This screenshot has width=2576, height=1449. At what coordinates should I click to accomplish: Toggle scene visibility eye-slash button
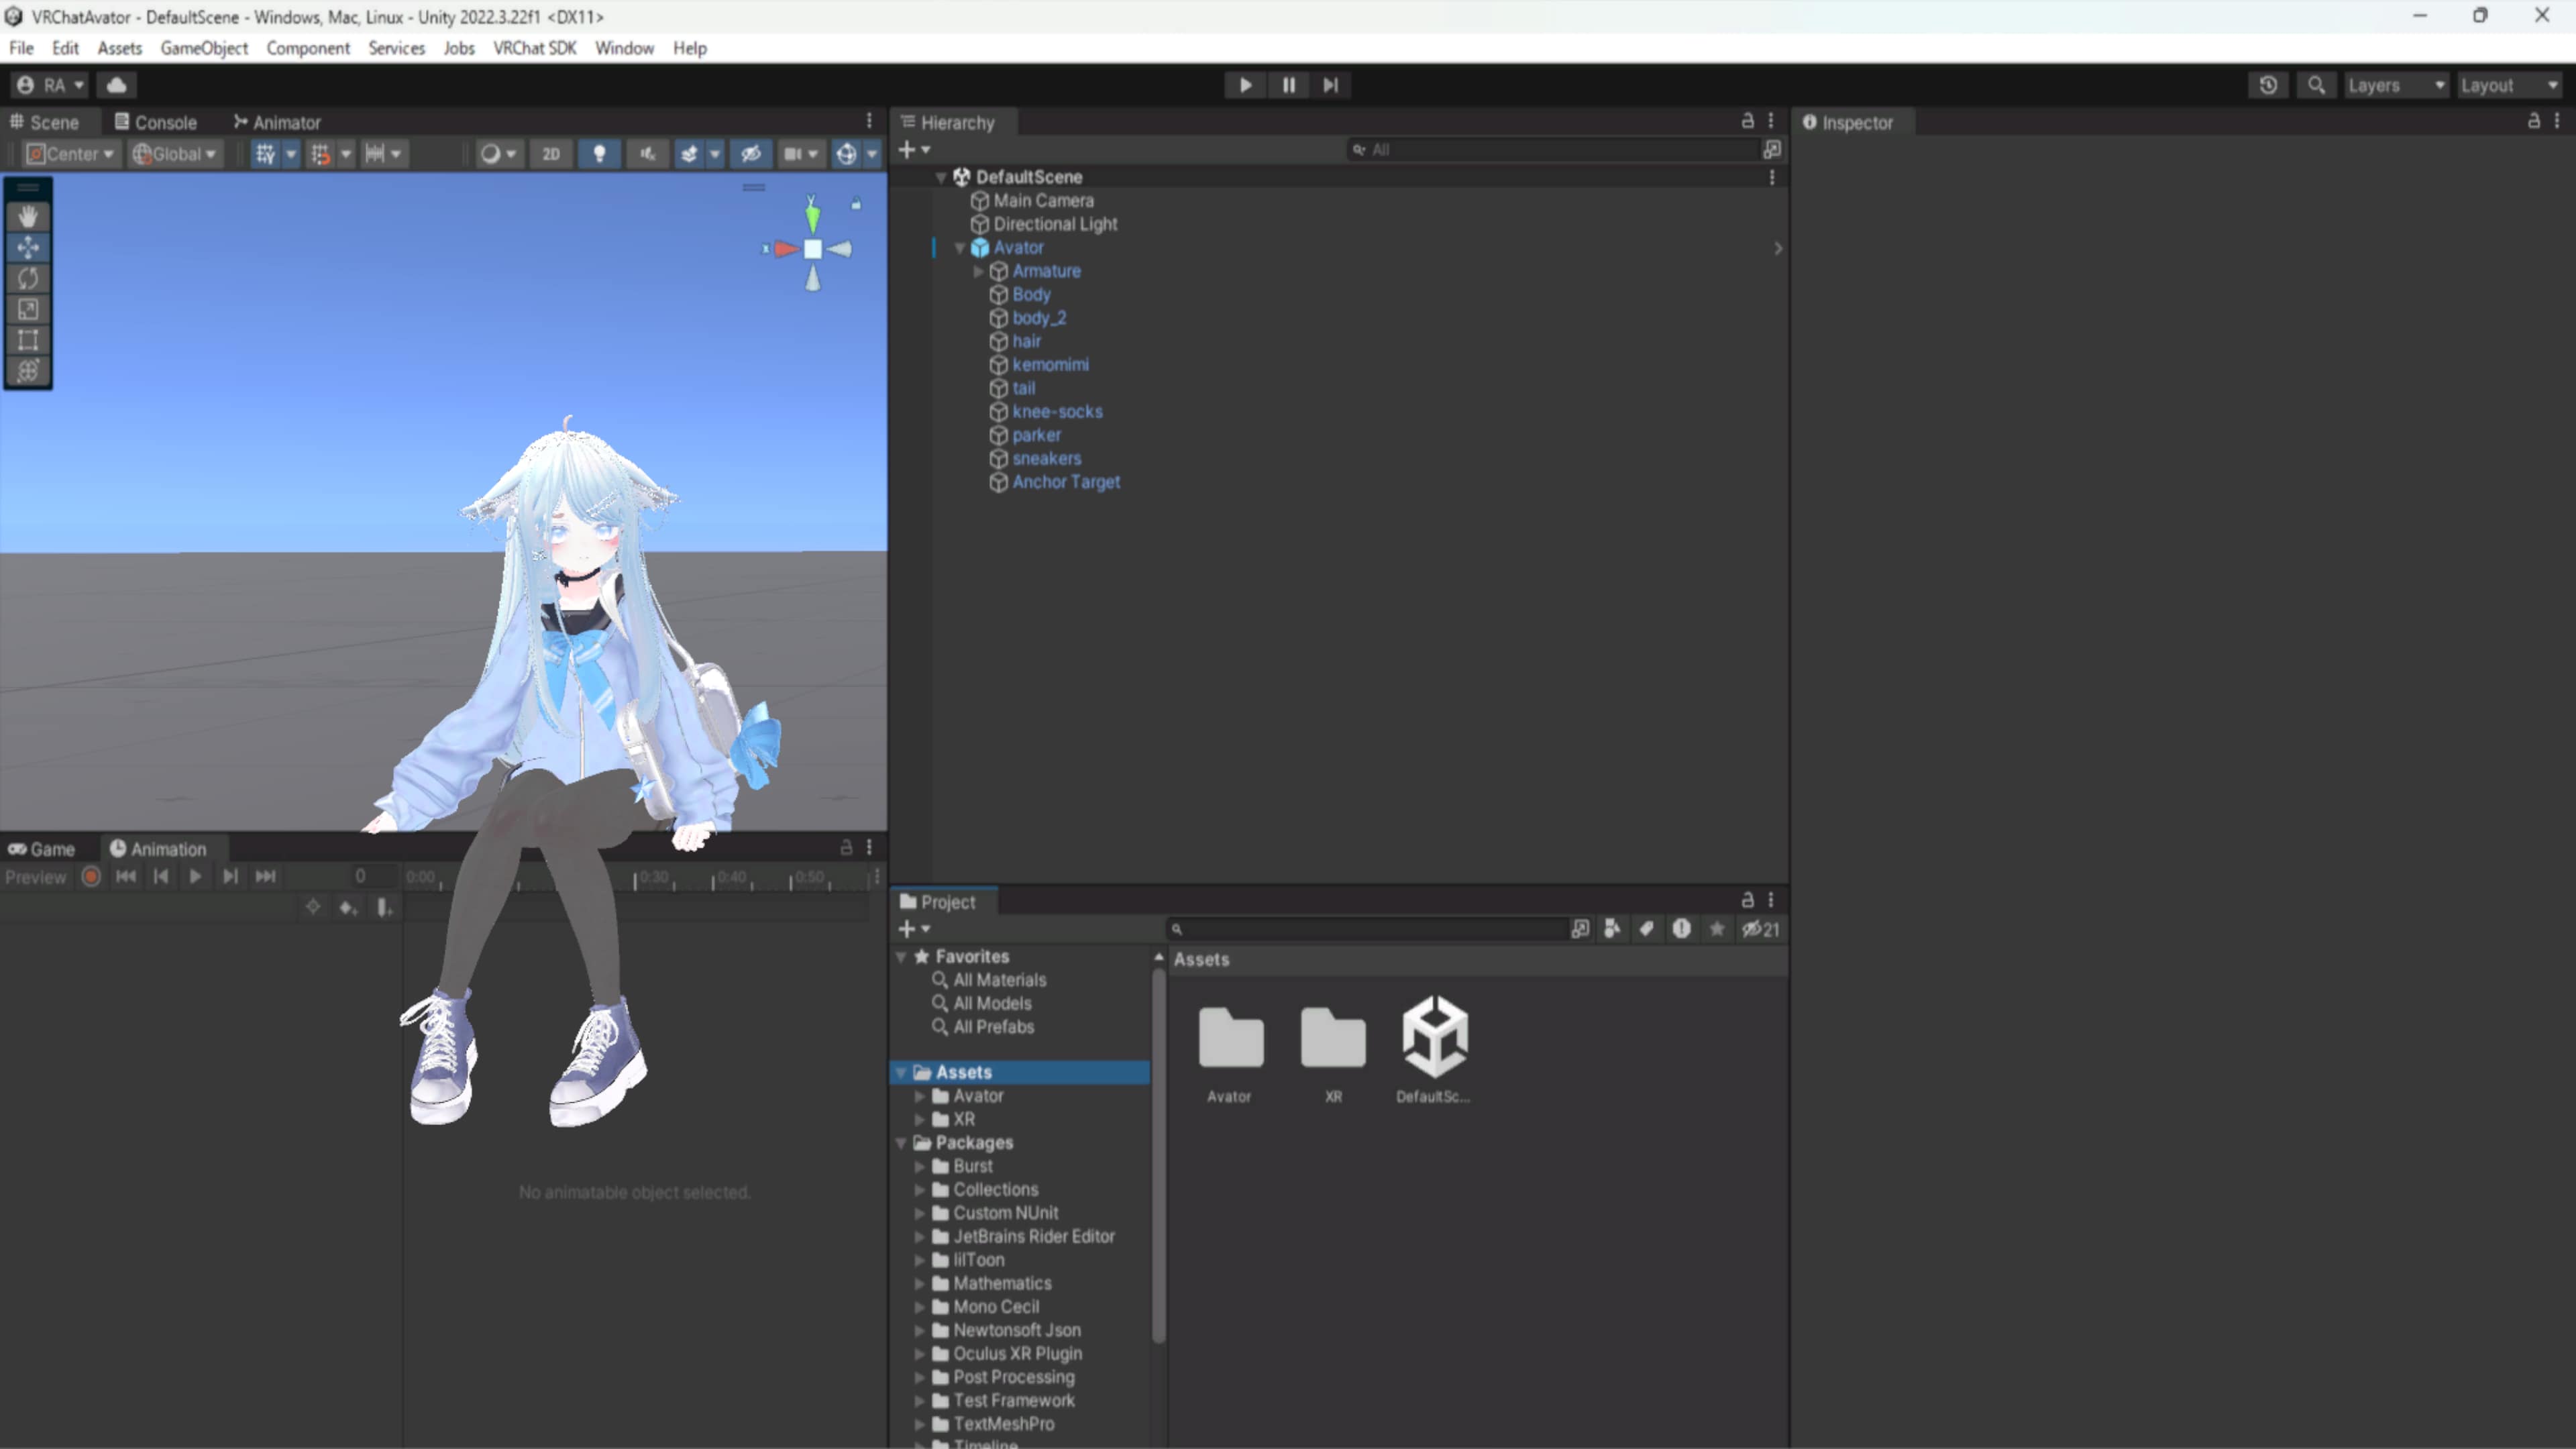point(750,154)
